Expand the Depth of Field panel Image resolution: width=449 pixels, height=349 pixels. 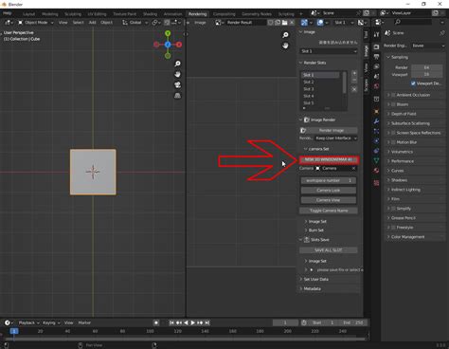404,114
